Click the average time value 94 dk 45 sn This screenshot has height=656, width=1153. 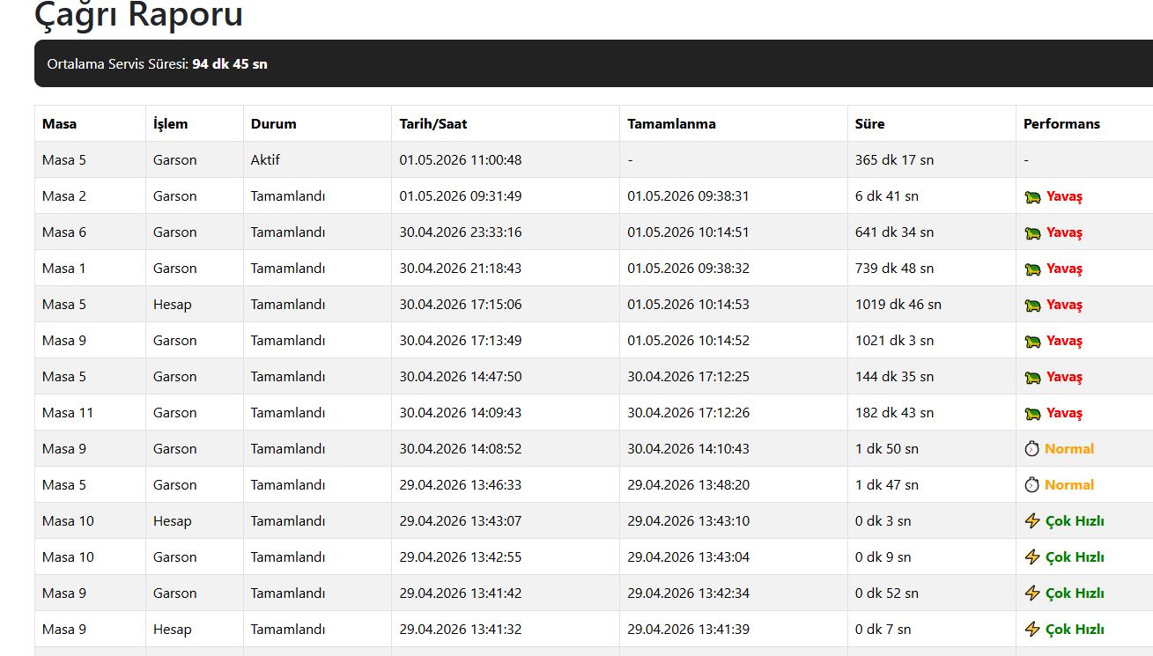(230, 64)
